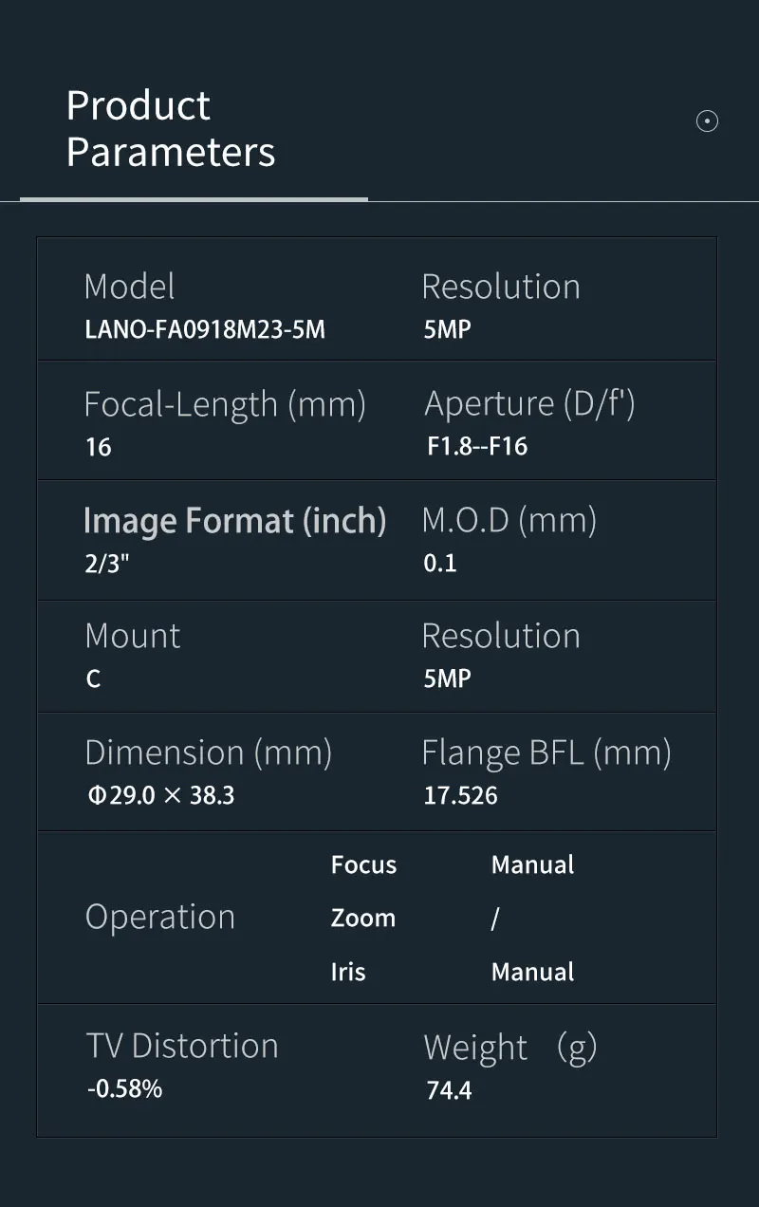Select the model number LANO-FA0918M23-5M

pyautogui.click(x=205, y=329)
